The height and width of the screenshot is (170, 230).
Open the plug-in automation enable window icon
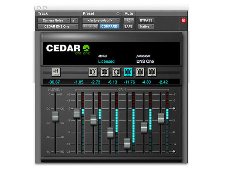tap(129, 20)
